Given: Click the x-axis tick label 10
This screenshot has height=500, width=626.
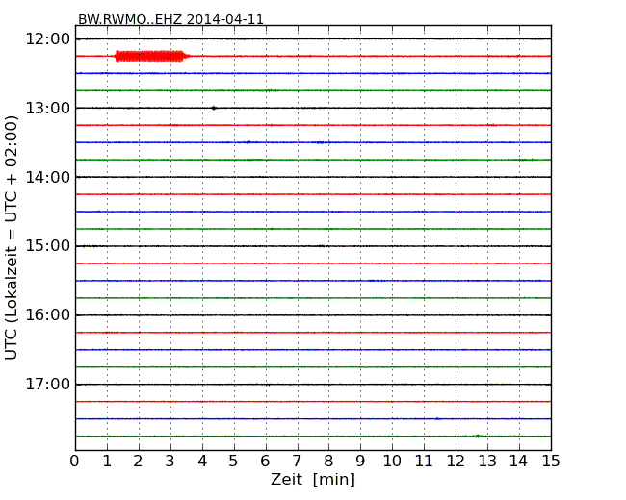Looking at the screenshot, I should 392,462.
